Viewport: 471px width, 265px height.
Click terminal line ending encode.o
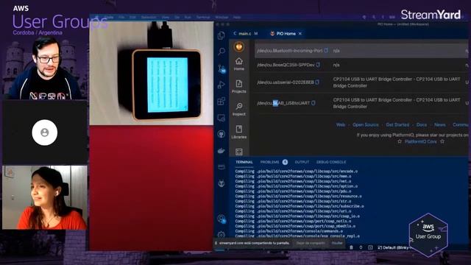click(297, 171)
